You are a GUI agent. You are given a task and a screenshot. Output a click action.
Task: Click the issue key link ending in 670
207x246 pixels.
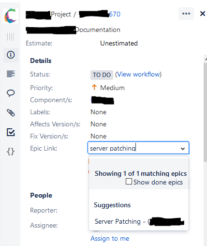(100, 14)
